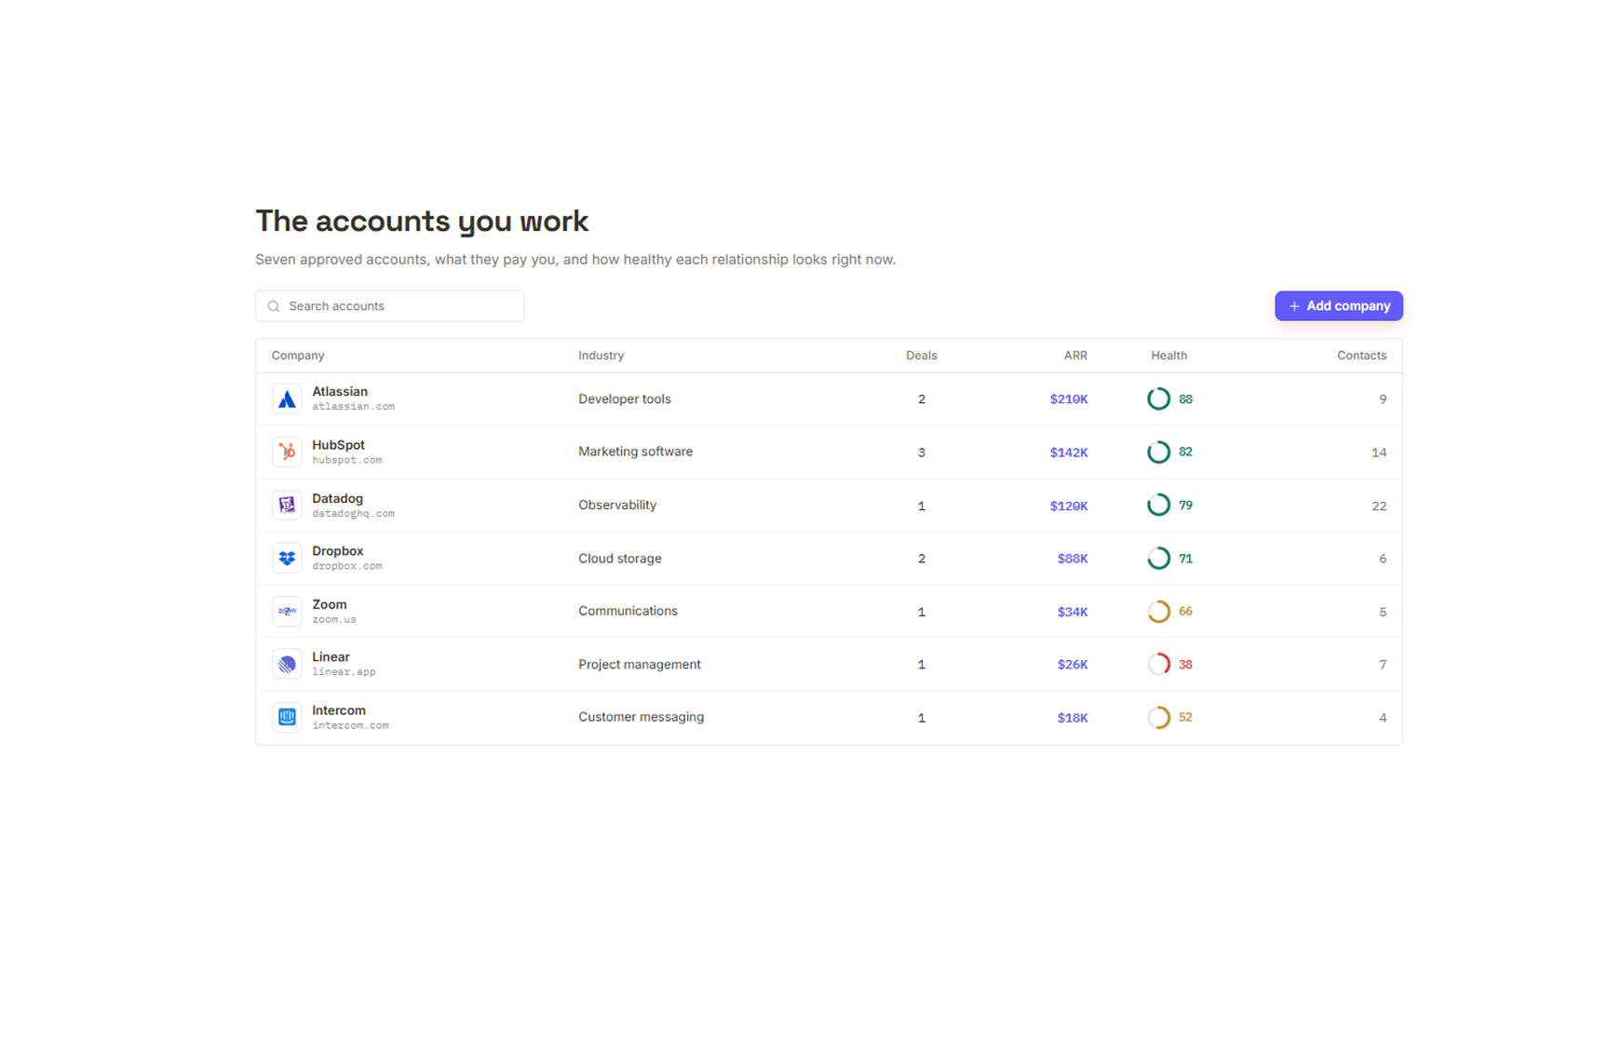Click health score 52 for Intercom
The width and height of the screenshot is (1609, 1040).
click(x=1185, y=718)
